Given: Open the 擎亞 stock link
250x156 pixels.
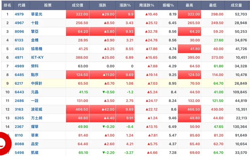Looking at the screenshot, I should point(35,32).
